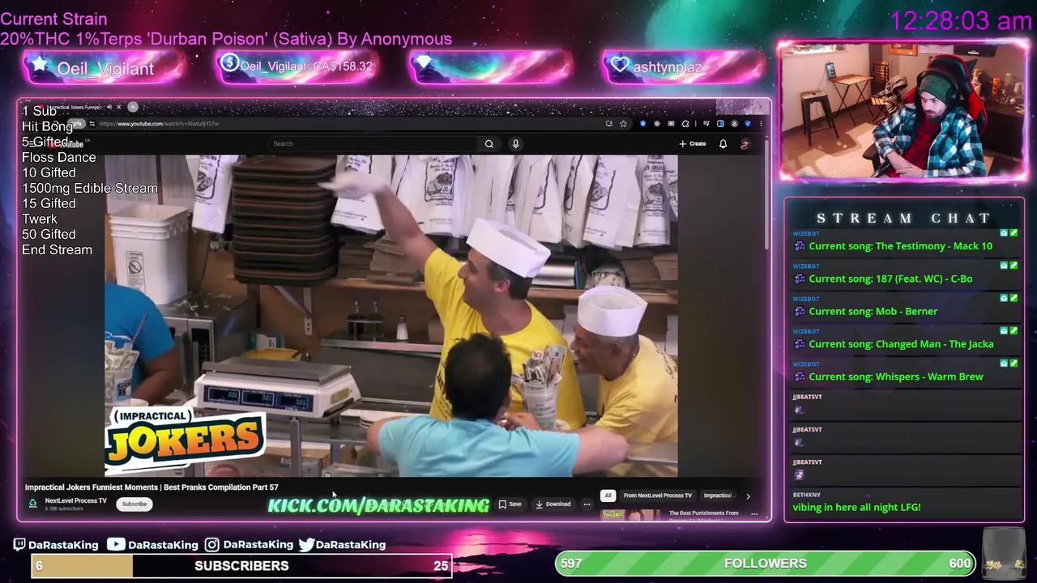Select the From NextLevel Process TV chip

pyautogui.click(x=658, y=496)
